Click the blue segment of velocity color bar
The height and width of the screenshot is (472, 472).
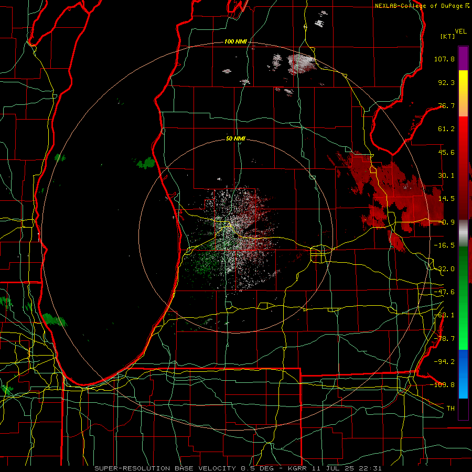[x=463, y=374]
